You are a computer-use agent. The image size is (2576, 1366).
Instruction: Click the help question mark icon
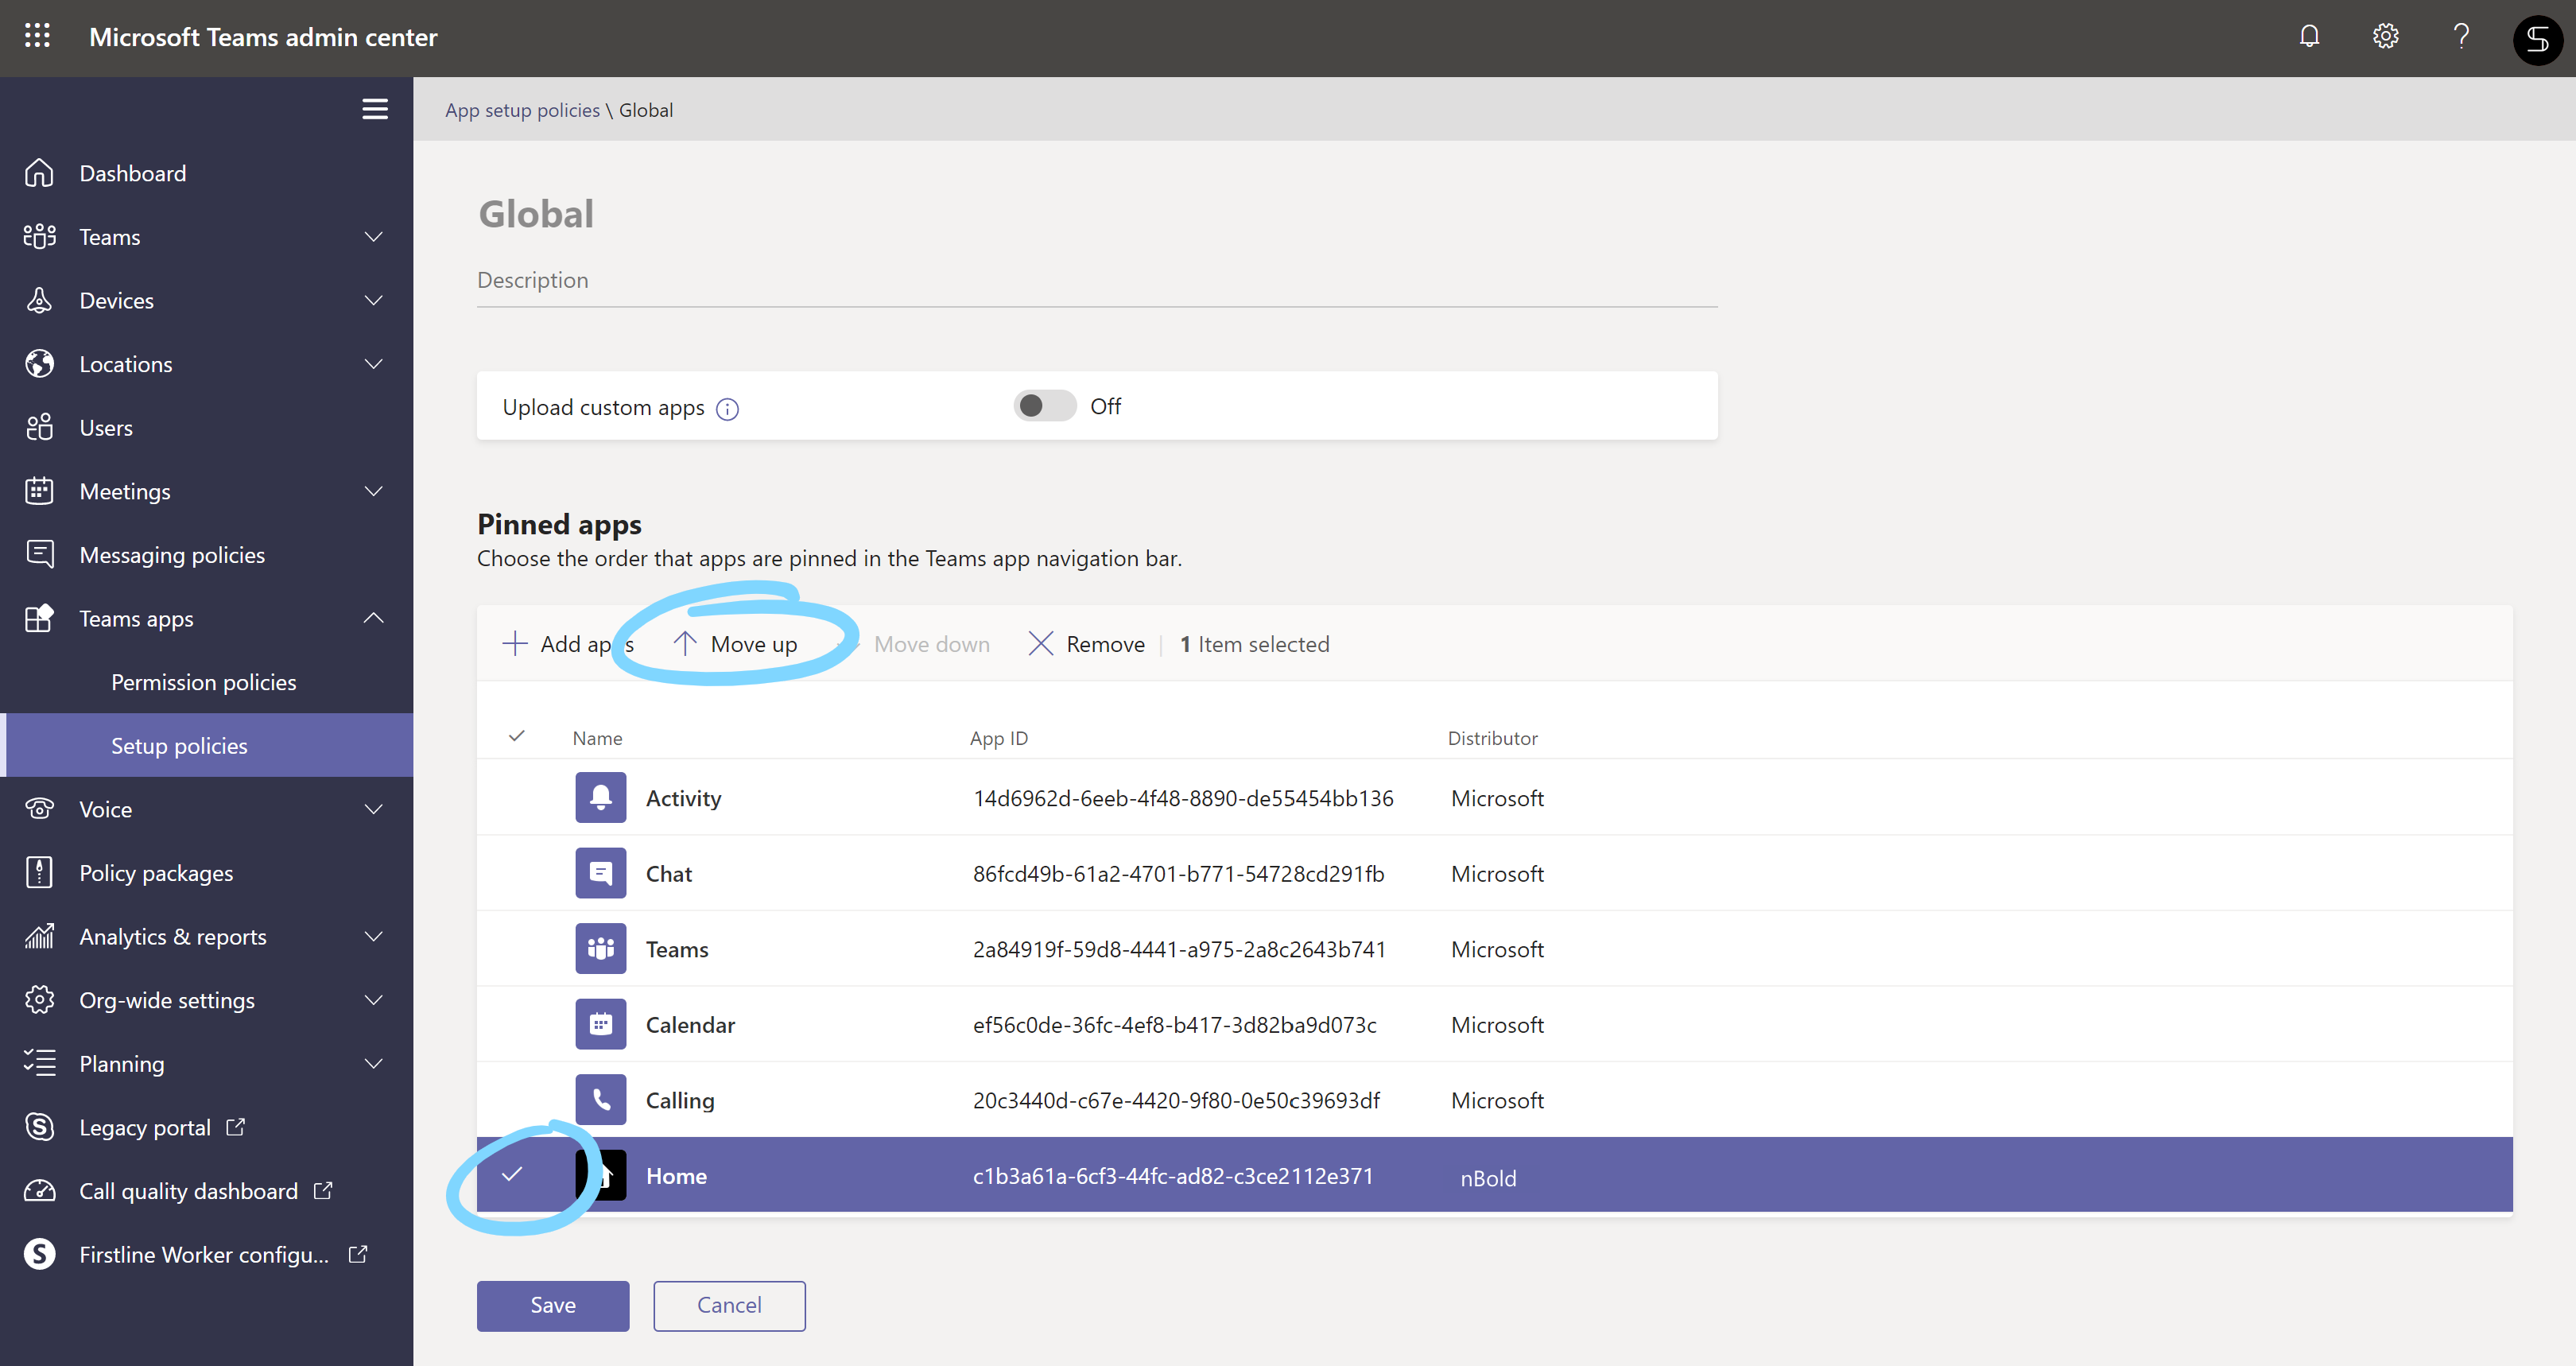(x=2461, y=36)
